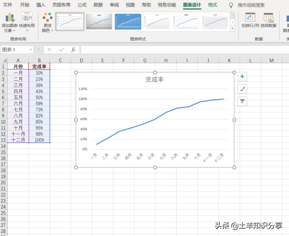
Task: Switch to the 数据 (Data) tab
Action: [98, 5]
